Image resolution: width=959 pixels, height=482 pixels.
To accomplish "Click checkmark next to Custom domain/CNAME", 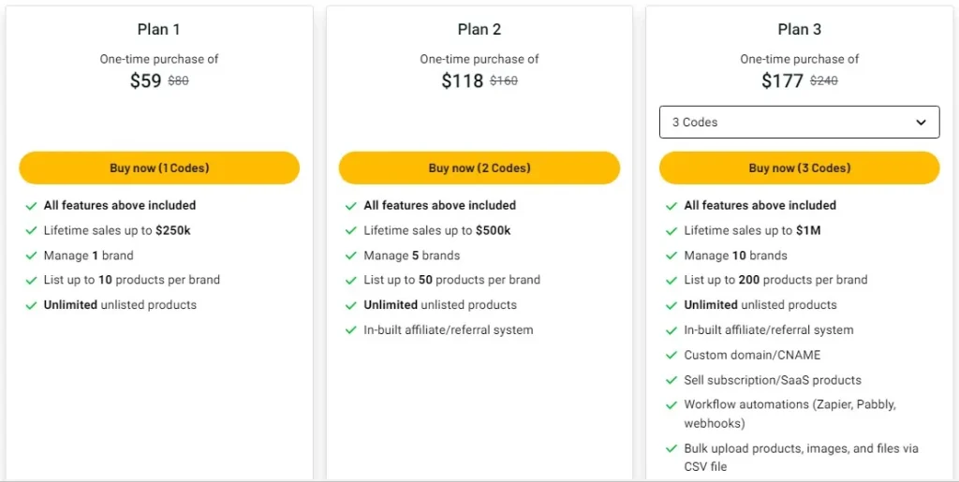I will tap(671, 356).
